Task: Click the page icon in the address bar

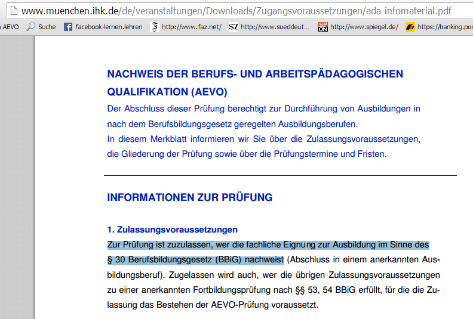Action: (14, 11)
